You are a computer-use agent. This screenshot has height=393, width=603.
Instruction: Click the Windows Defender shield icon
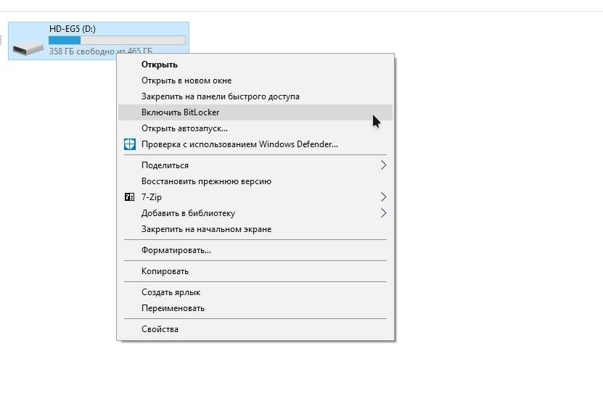130,144
